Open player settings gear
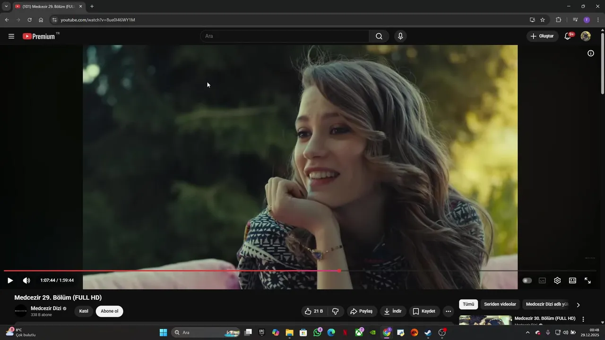Image resolution: width=605 pixels, height=340 pixels. coord(557,280)
